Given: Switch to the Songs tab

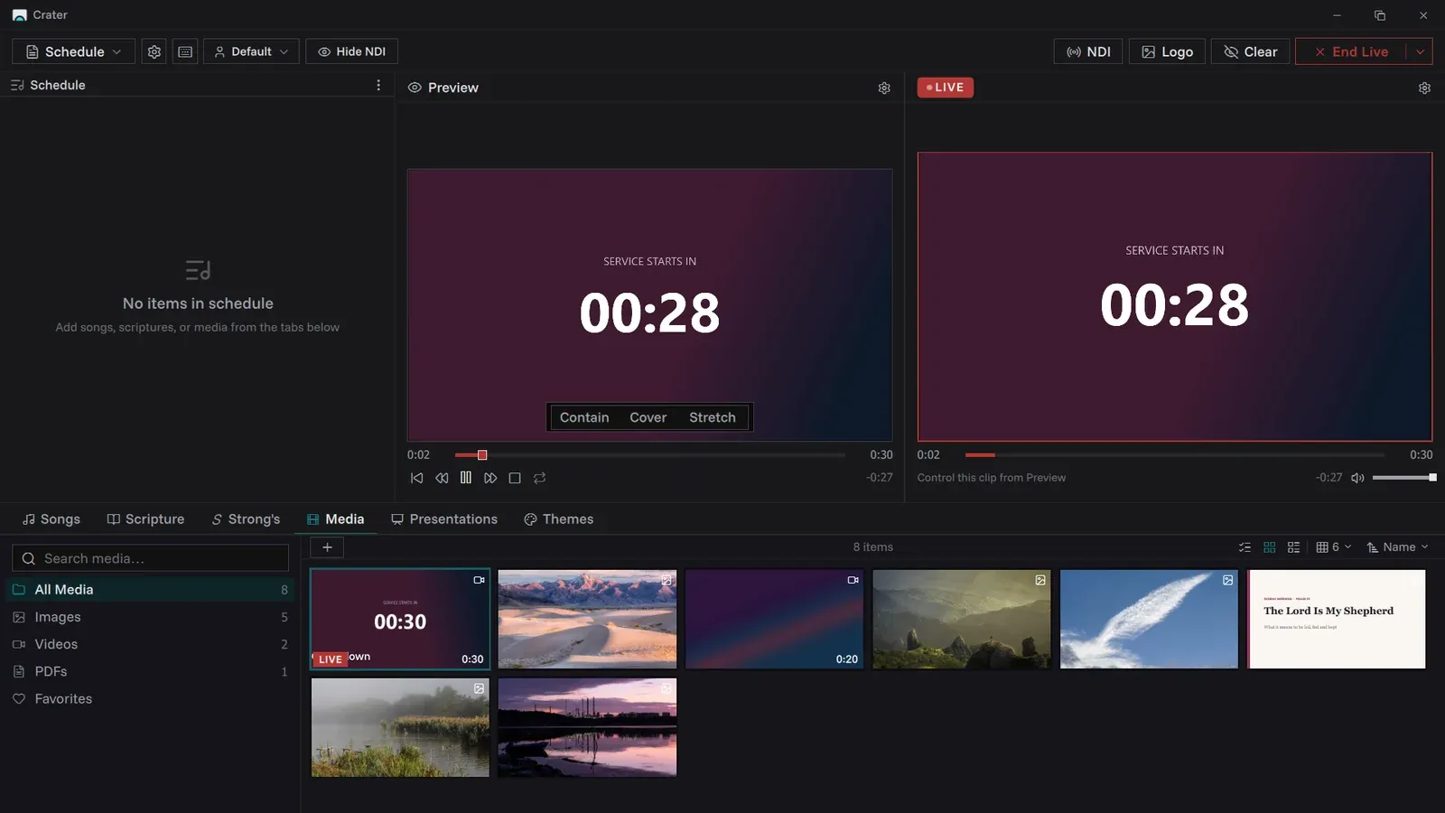Looking at the screenshot, I should pos(51,519).
